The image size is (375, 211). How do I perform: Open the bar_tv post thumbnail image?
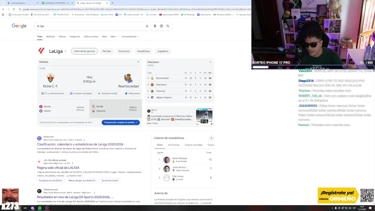[x=204, y=116]
